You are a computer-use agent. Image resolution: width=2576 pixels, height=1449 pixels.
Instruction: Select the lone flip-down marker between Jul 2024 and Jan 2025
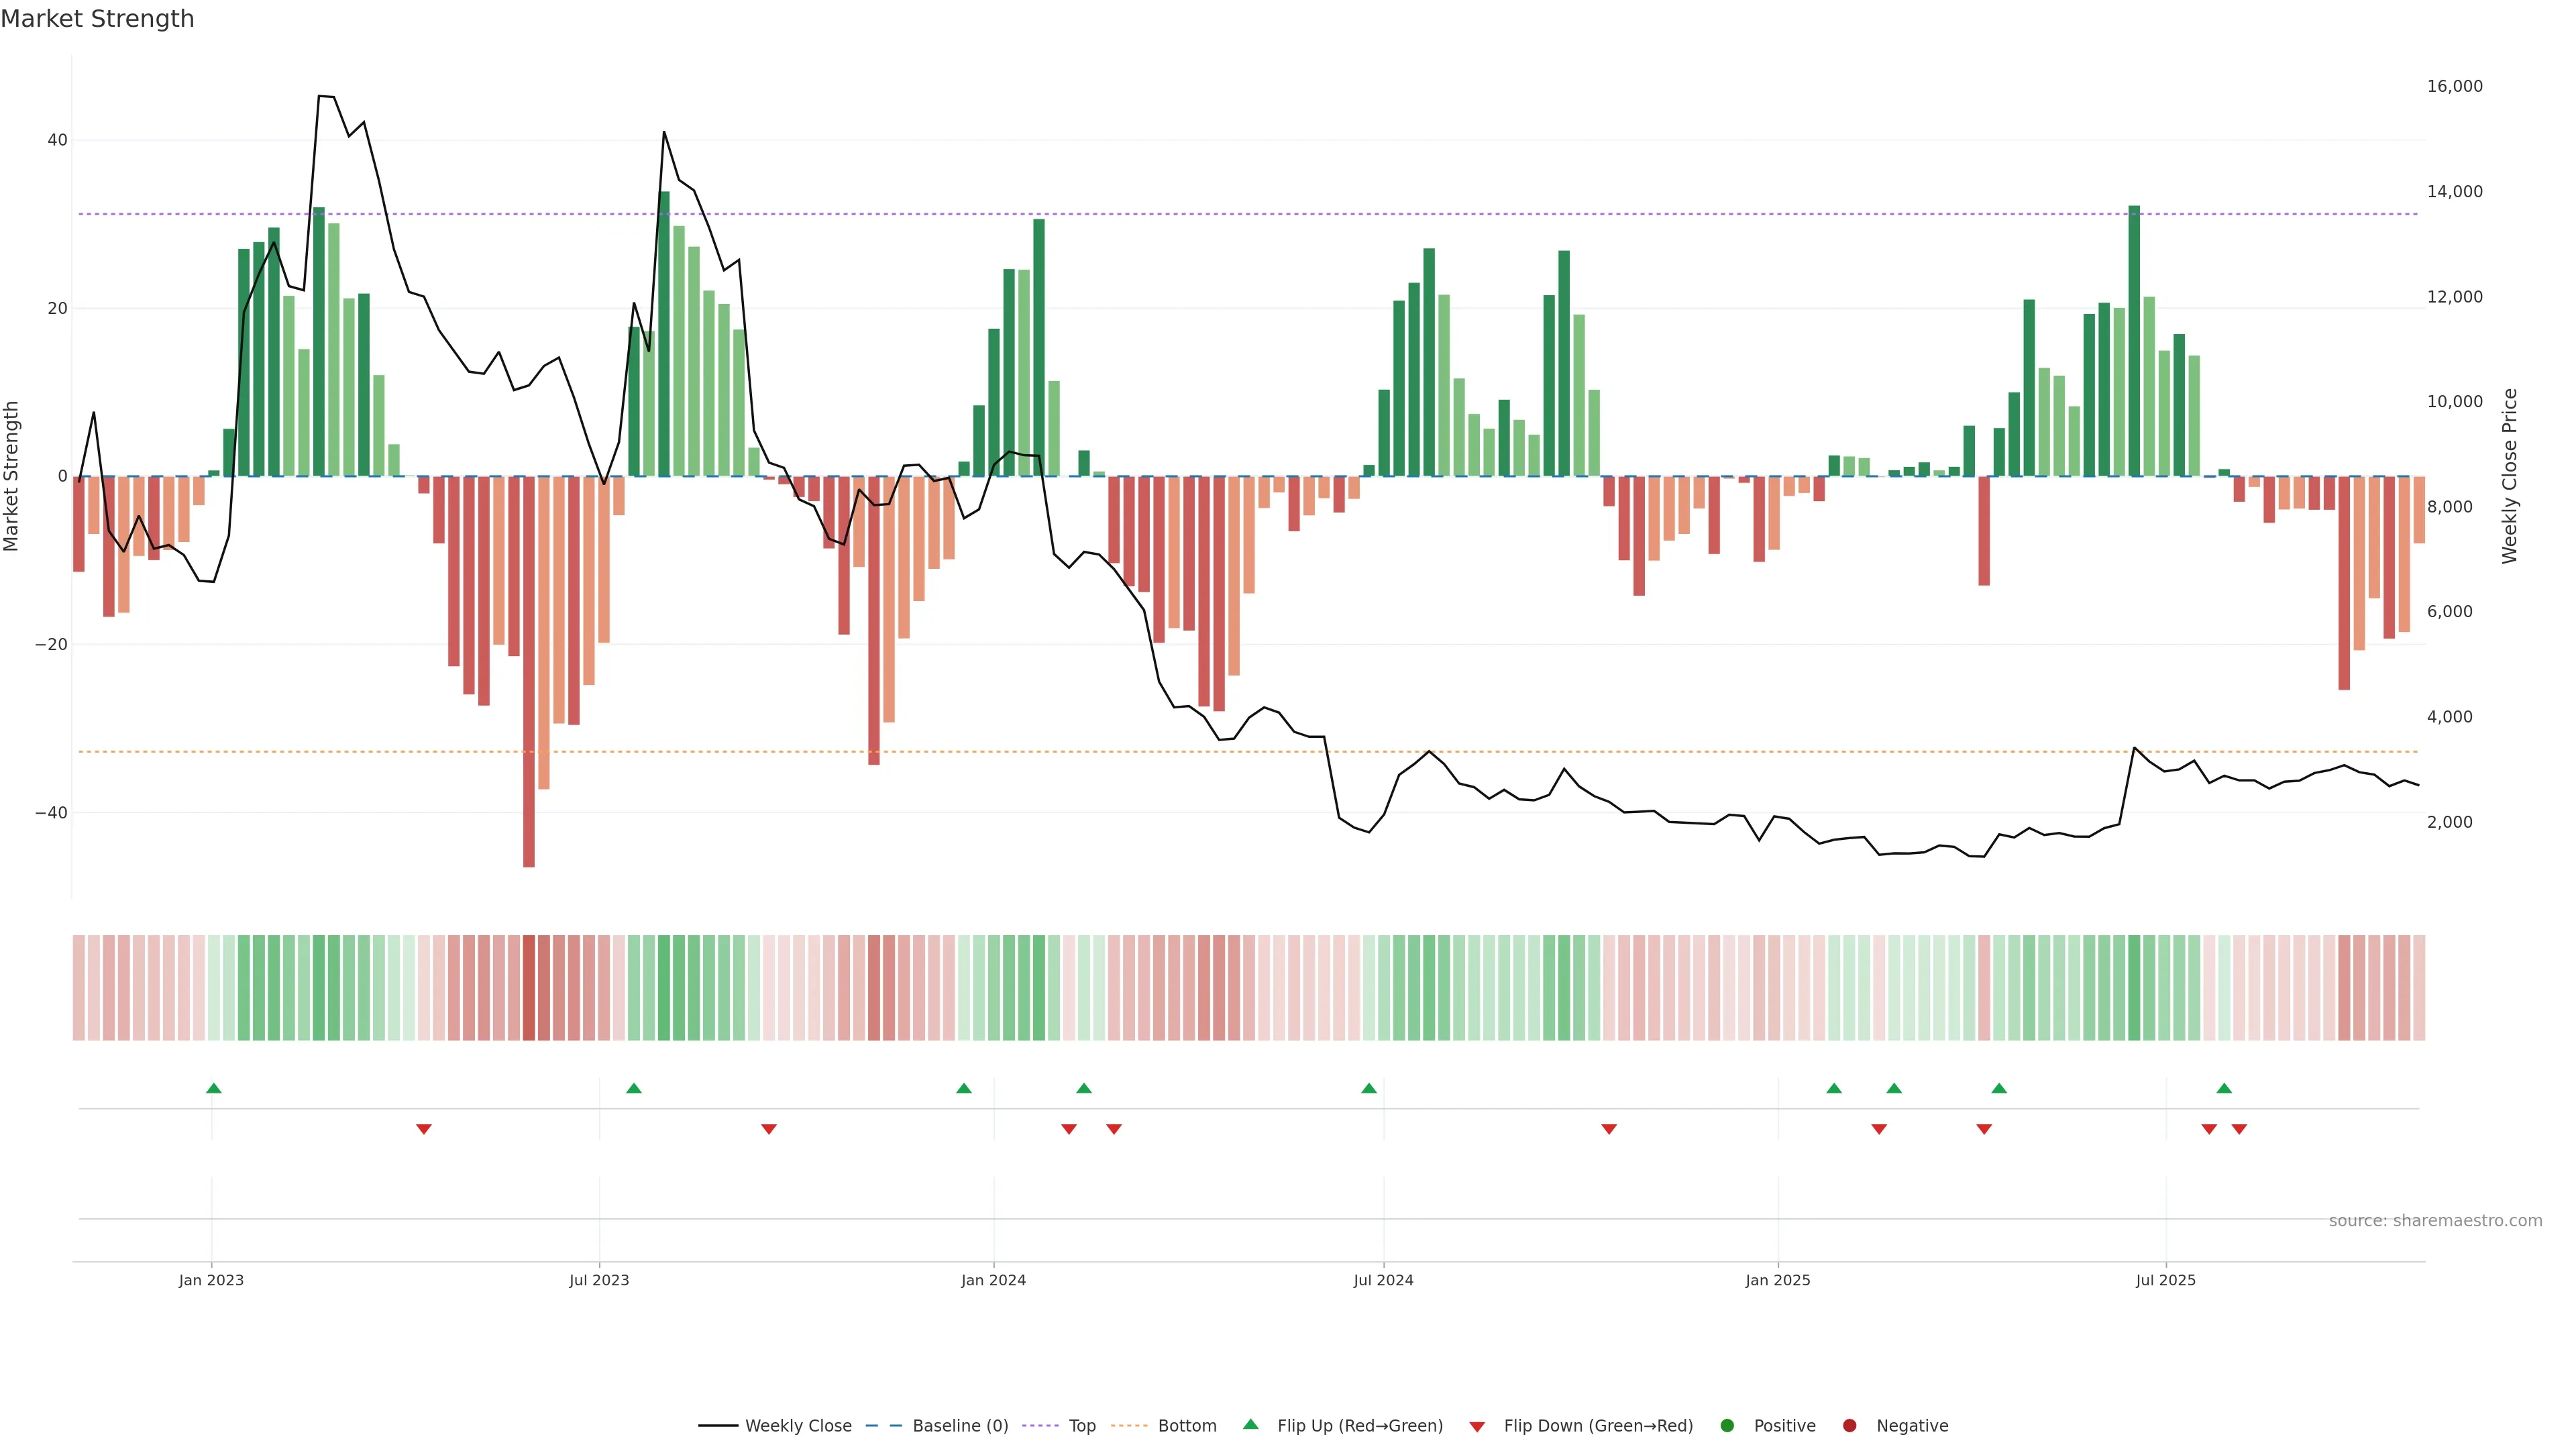(1608, 1129)
